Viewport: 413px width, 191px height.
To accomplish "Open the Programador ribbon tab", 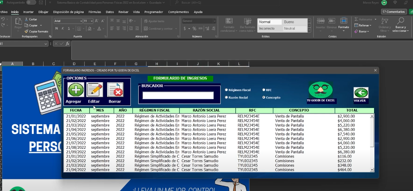I will coord(153,12).
